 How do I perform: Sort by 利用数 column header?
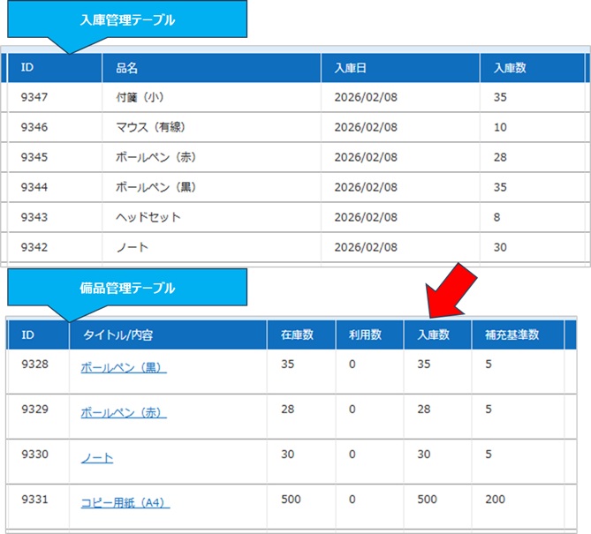362,335
